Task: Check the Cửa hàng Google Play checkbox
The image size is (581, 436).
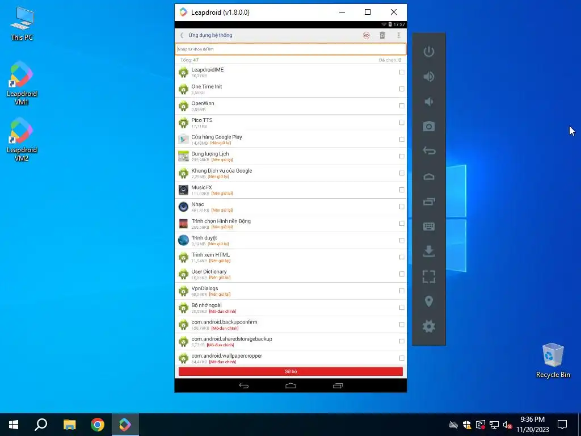Action: point(402,140)
